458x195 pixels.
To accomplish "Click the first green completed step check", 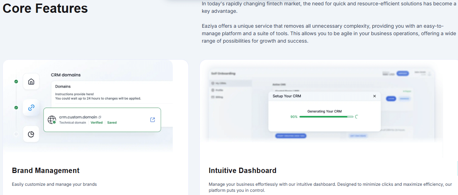I will 16,82.
